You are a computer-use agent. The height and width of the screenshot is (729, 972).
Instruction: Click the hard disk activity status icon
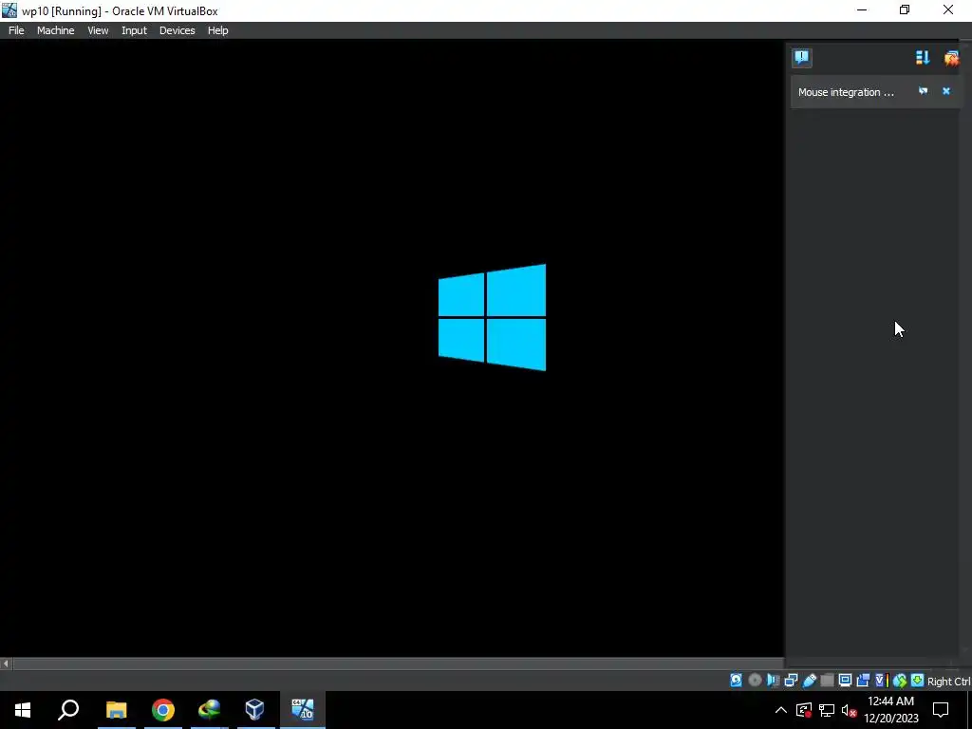tap(736, 680)
